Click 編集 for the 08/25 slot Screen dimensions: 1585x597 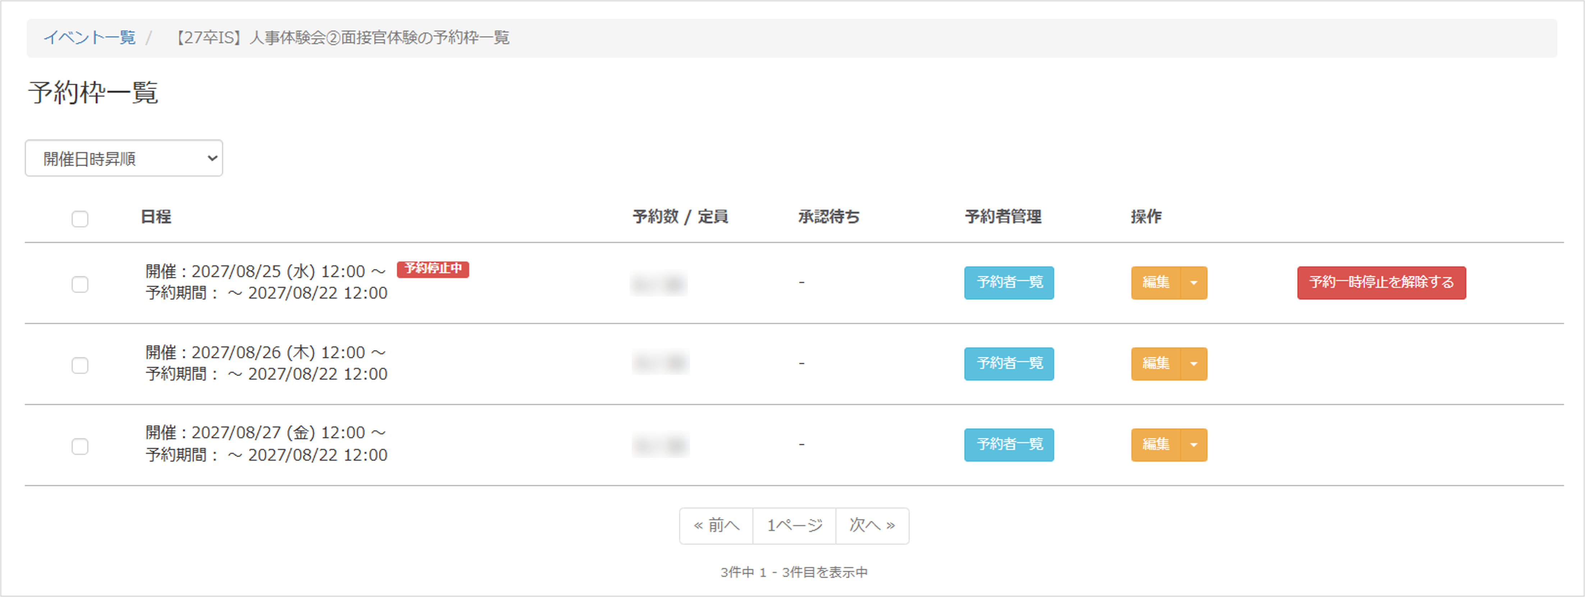(x=1156, y=283)
